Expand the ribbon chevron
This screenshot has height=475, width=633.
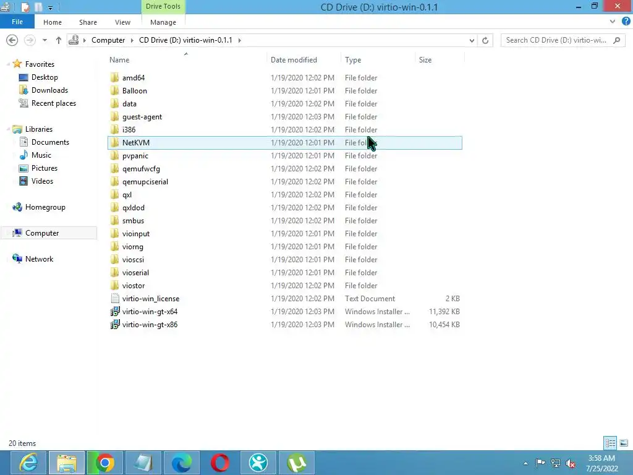pos(613,22)
